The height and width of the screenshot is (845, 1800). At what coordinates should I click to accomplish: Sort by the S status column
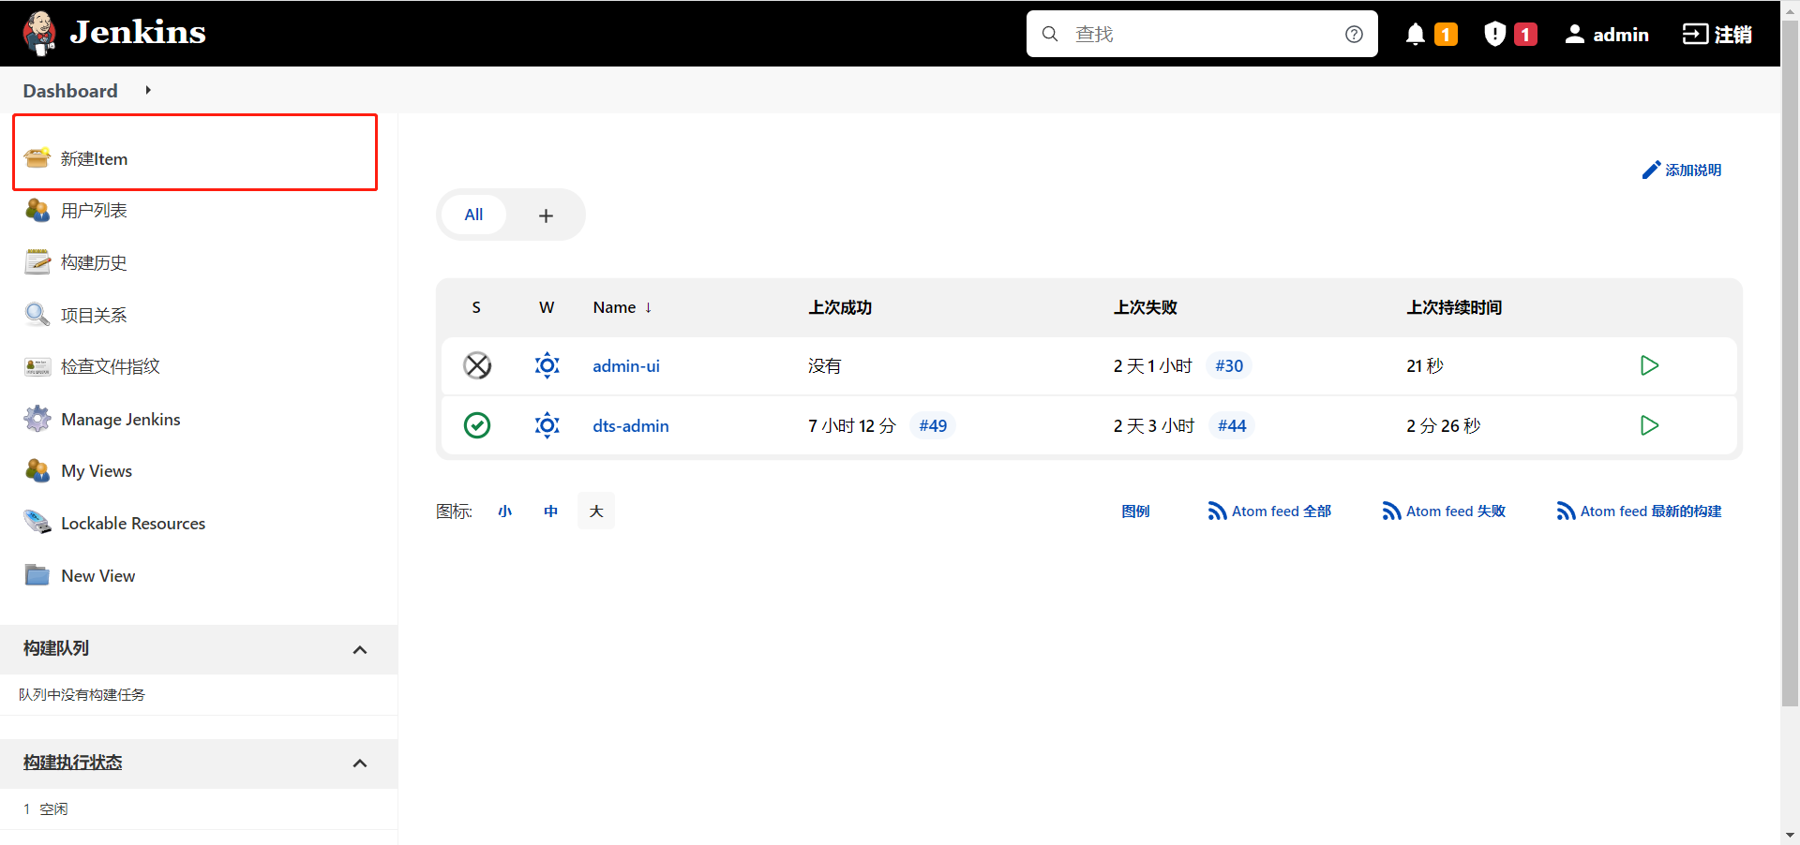tap(476, 307)
